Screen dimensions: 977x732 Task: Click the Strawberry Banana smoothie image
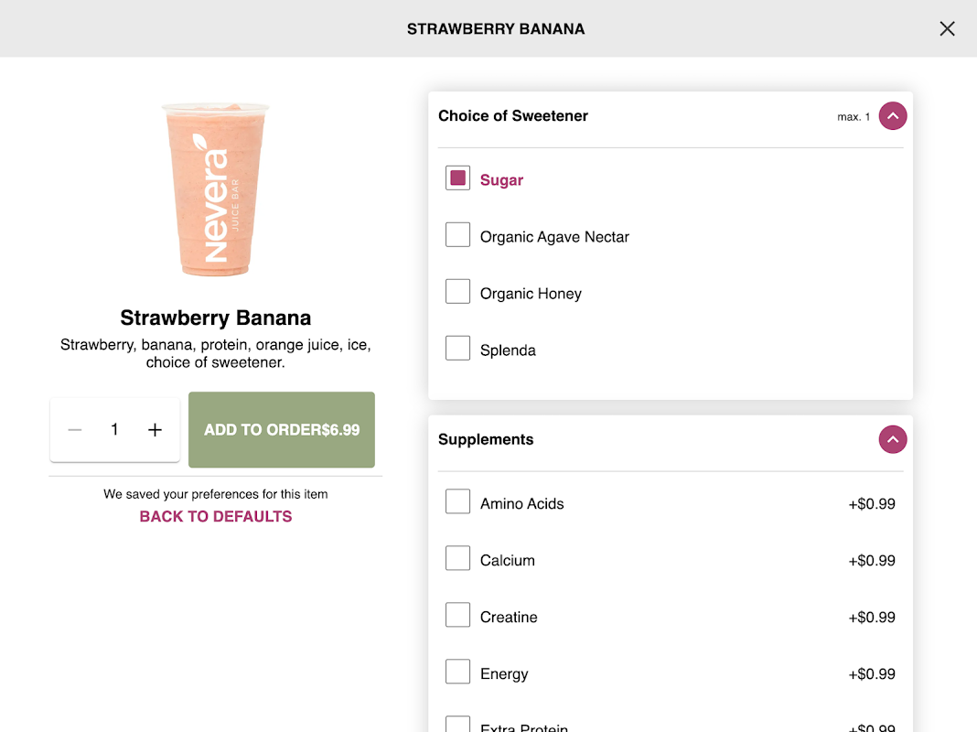(215, 189)
